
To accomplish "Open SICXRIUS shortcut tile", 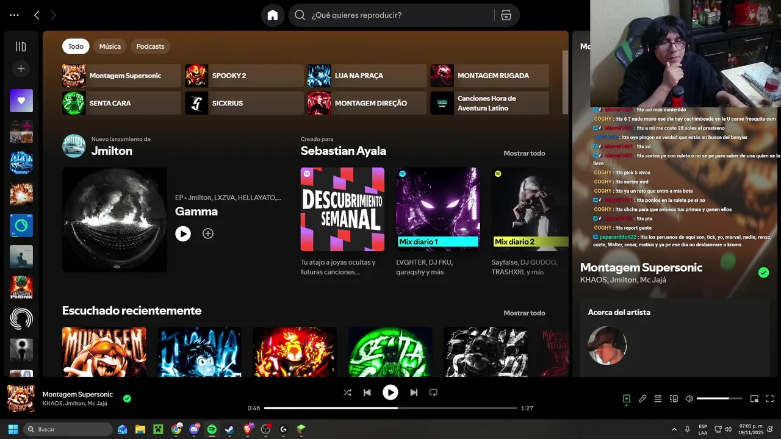I will click(244, 103).
